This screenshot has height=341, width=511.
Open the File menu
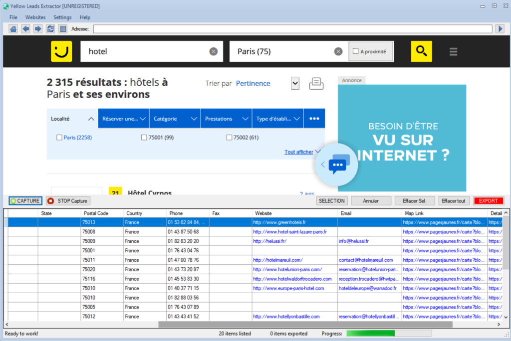[x=13, y=17]
